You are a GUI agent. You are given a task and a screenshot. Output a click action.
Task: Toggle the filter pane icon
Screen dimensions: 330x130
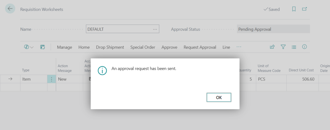(283, 47)
